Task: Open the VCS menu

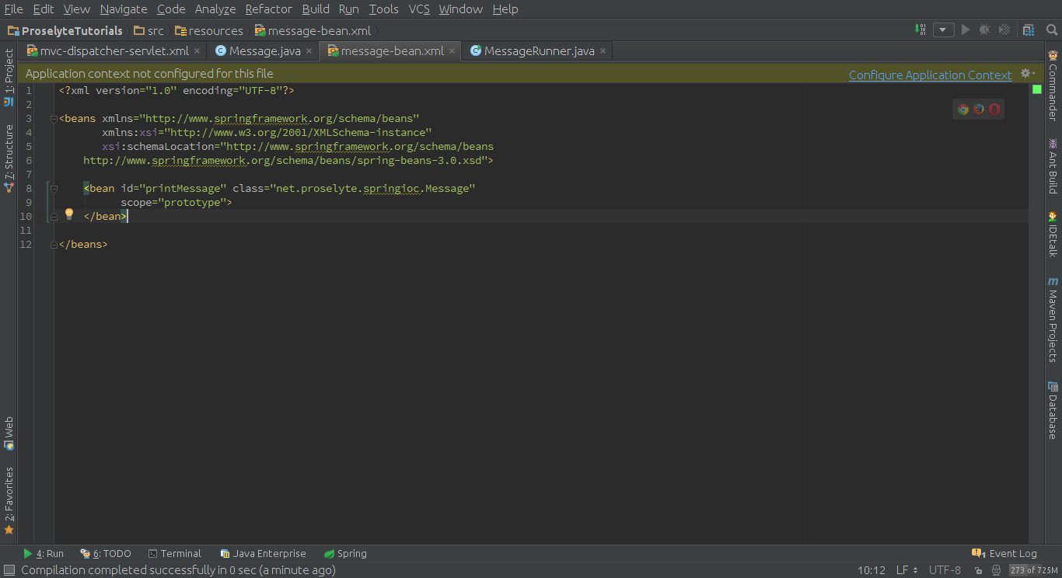Action: pyautogui.click(x=418, y=9)
